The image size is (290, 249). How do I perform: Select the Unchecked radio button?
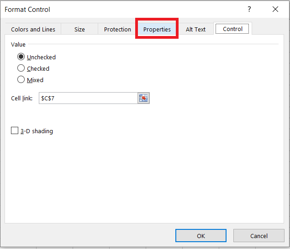[x=21, y=57]
